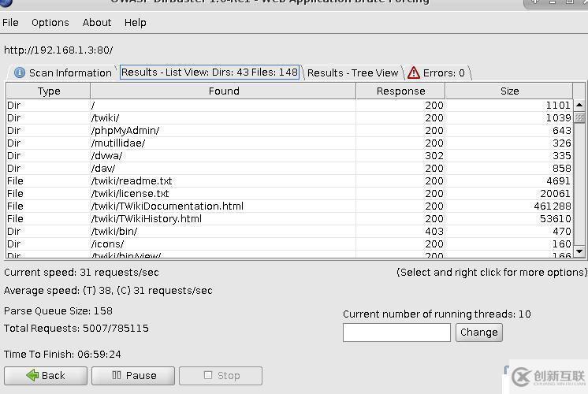Image resolution: width=588 pixels, height=394 pixels.
Task: Click the Scan Information info icon
Action: pyautogui.click(x=20, y=72)
